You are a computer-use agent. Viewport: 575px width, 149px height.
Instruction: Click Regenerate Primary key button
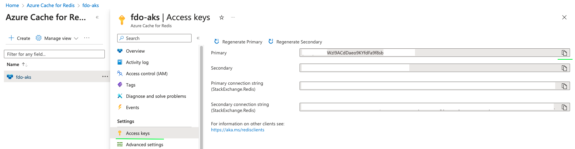coord(238,42)
